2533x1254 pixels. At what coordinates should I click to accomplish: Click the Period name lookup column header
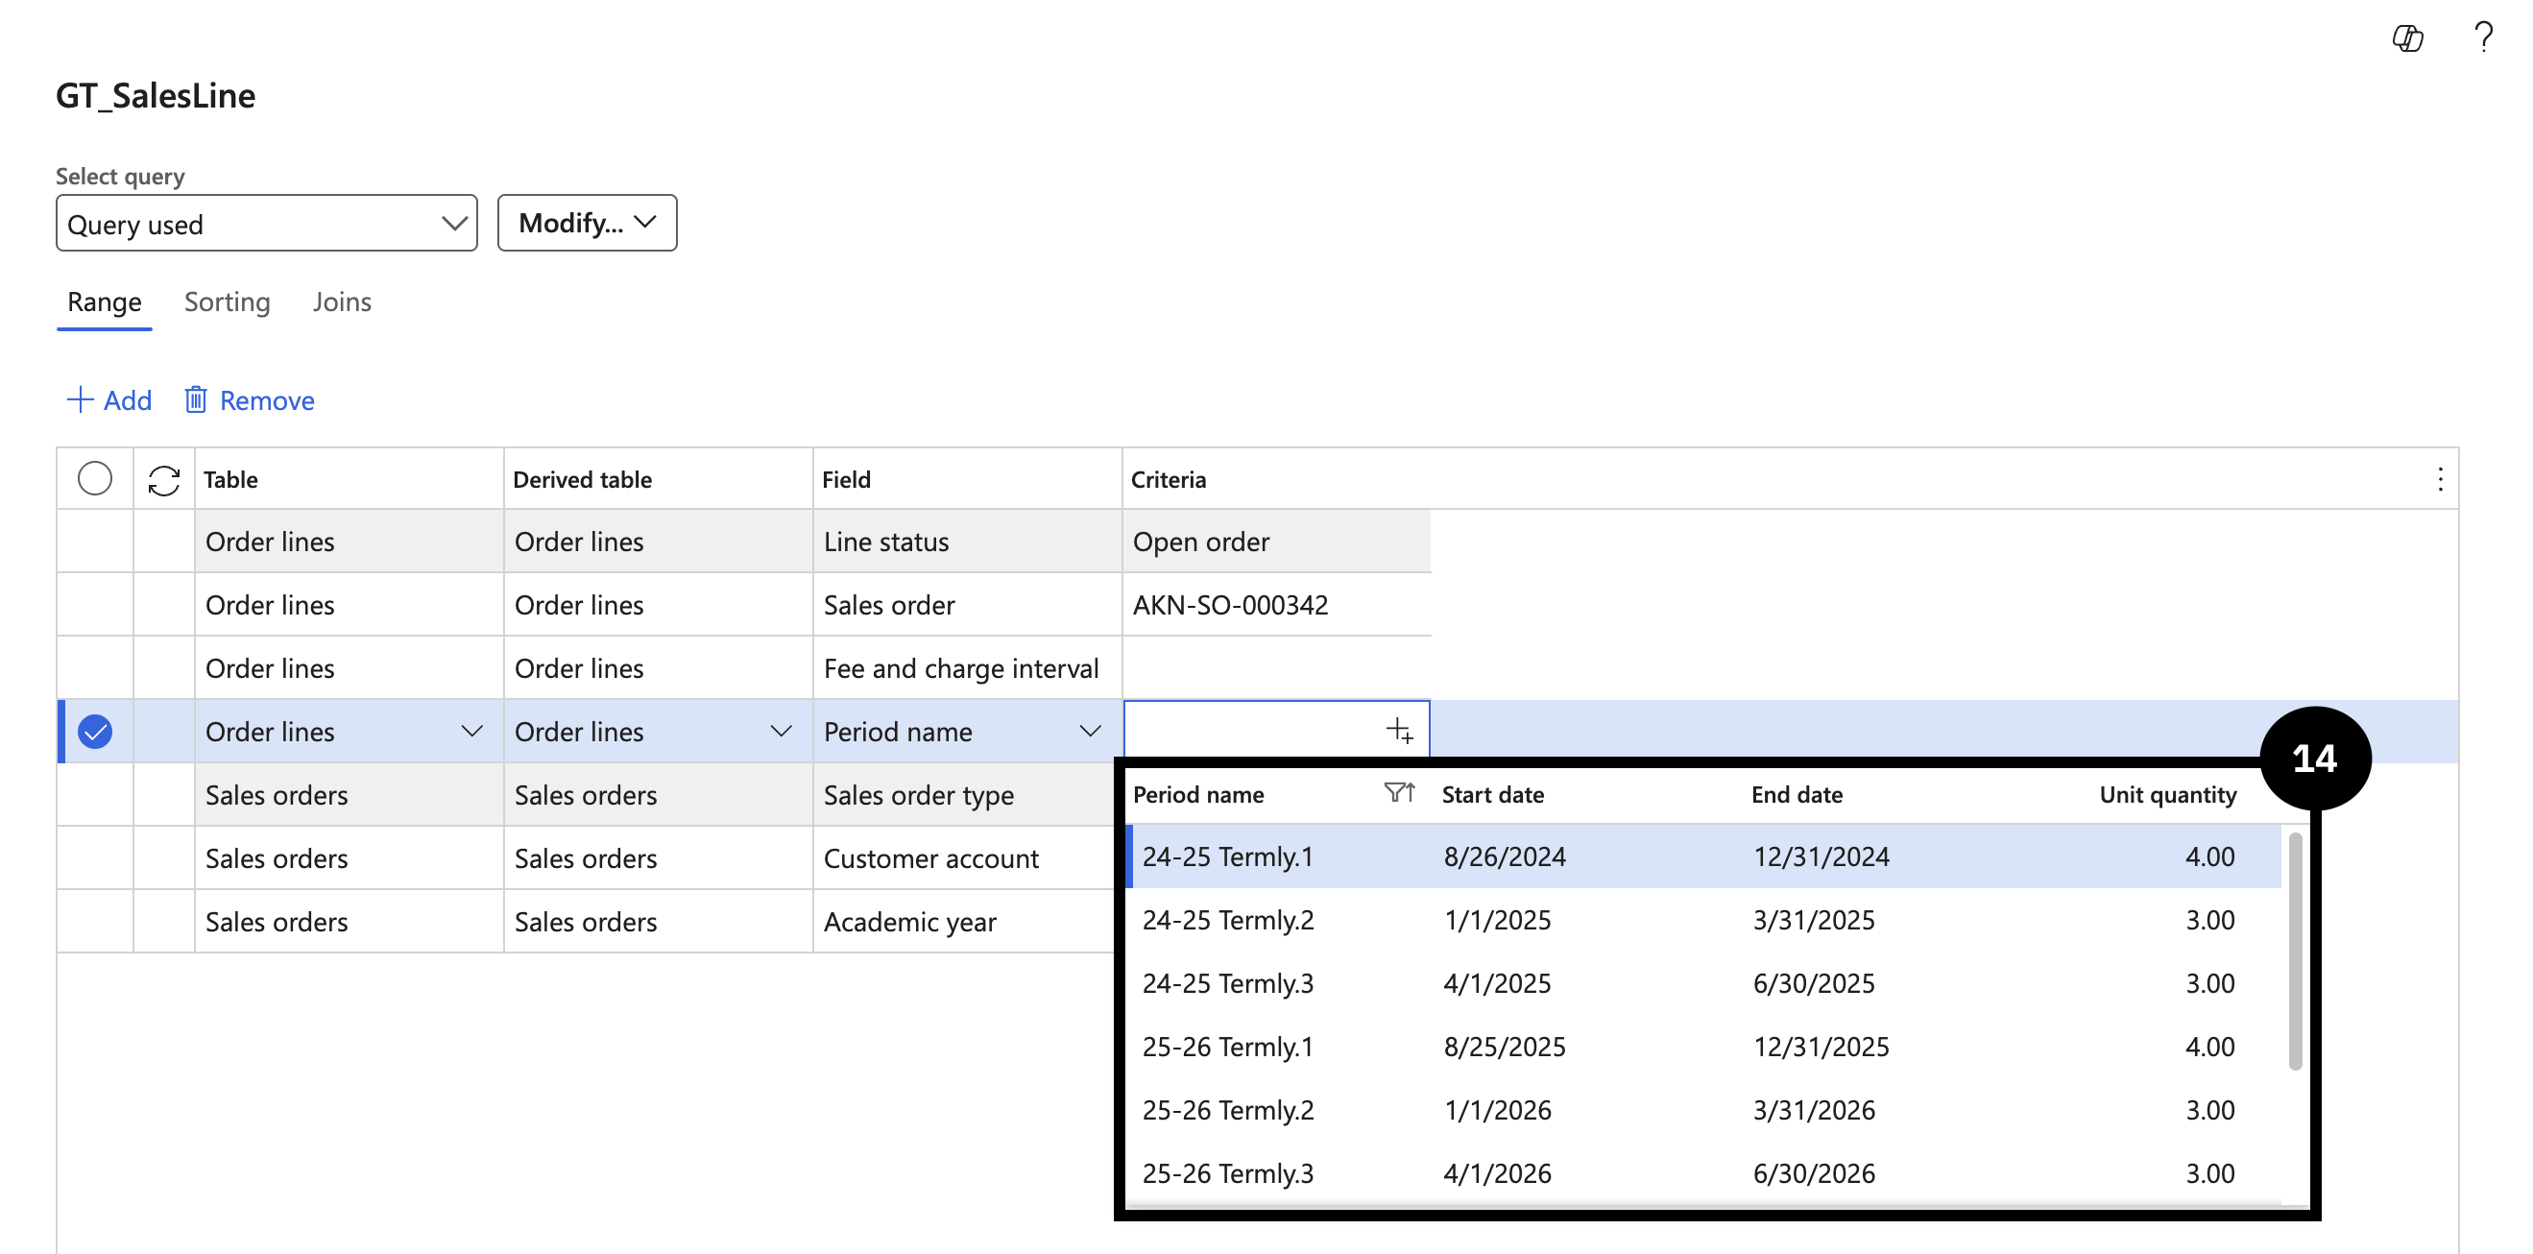[x=1198, y=795]
